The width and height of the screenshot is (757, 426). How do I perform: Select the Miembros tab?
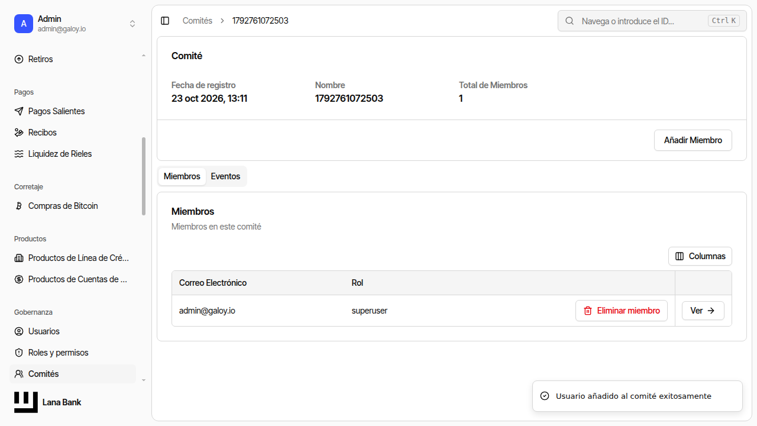click(x=182, y=176)
